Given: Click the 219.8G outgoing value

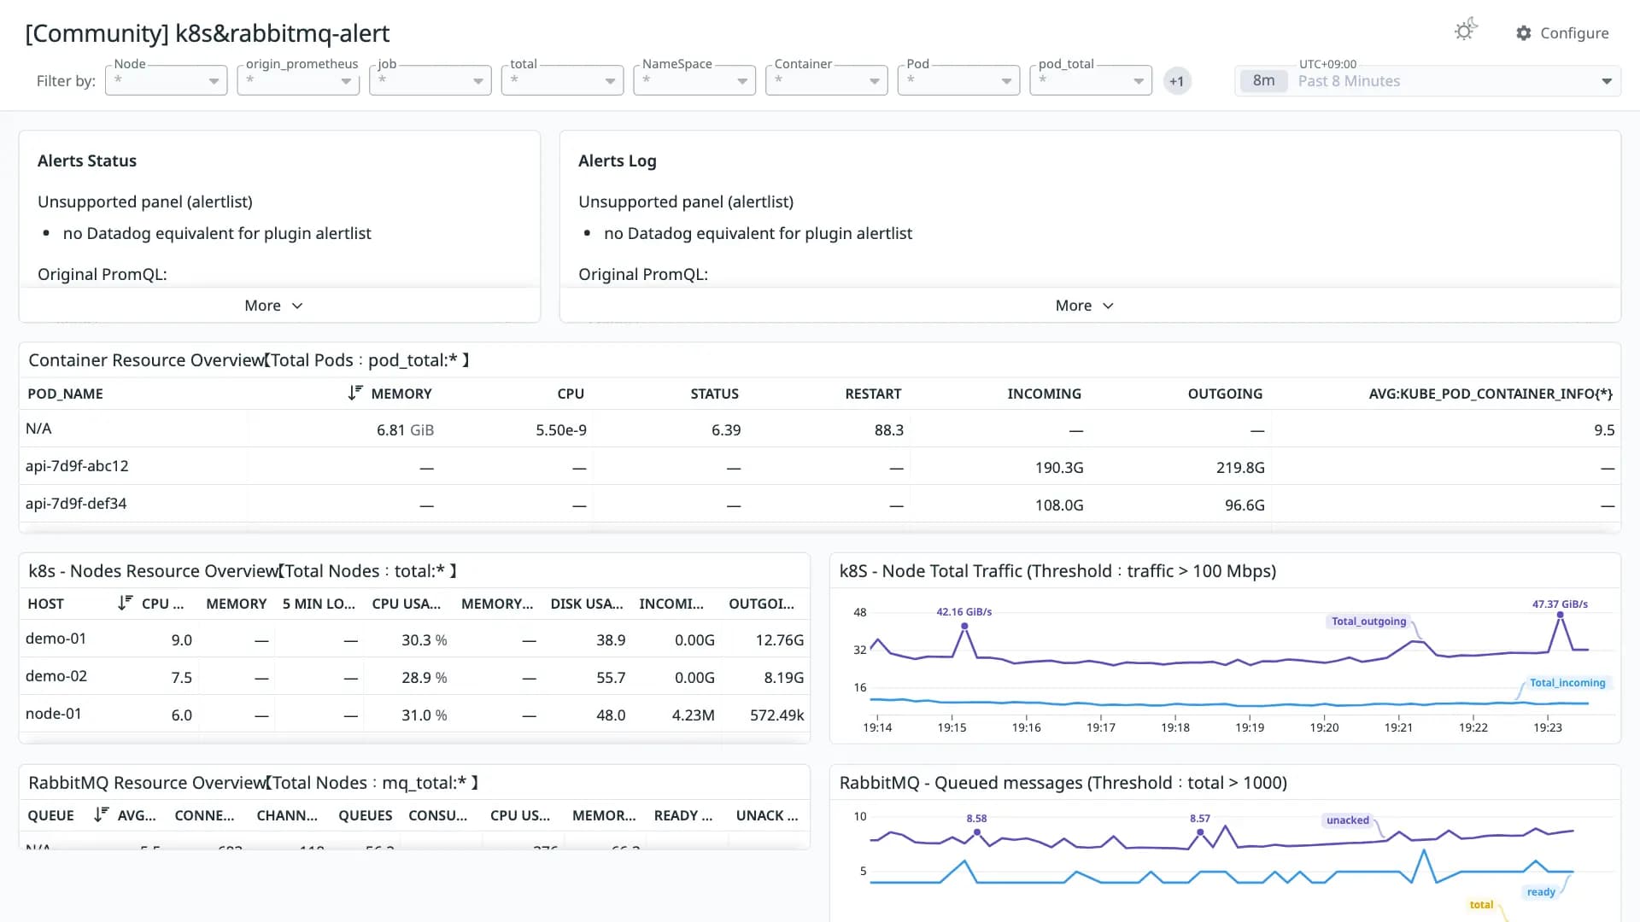Looking at the screenshot, I should (x=1240, y=468).
